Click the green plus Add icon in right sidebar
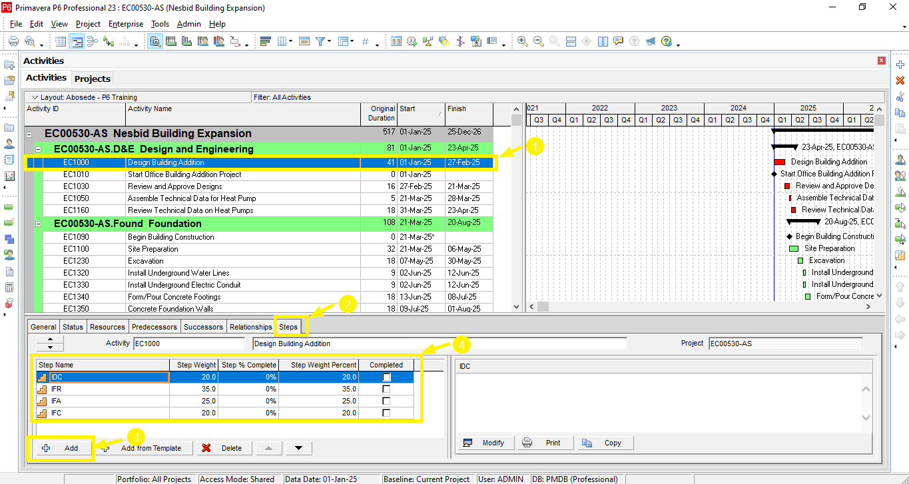The height and width of the screenshot is (484, 909). (x=900, y=65)
